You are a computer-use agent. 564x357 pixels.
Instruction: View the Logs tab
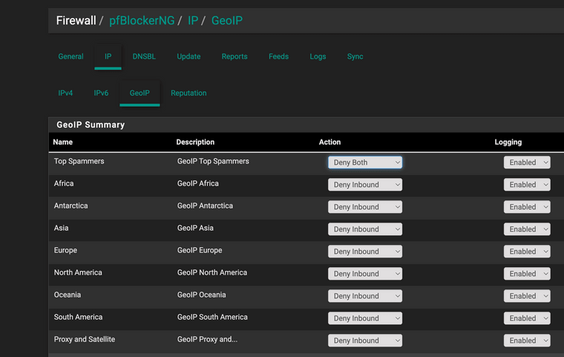[x=318, y=56]
